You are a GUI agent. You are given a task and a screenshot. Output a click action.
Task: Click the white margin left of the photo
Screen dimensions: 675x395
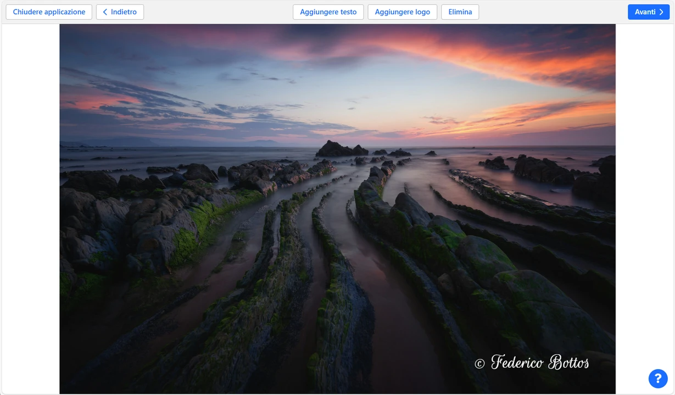pos(30,208)
